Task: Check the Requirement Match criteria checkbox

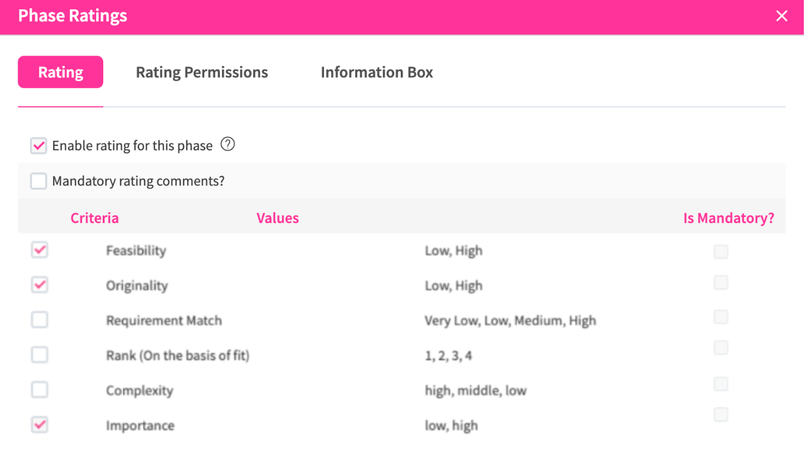Action: [x=40, y=320]
